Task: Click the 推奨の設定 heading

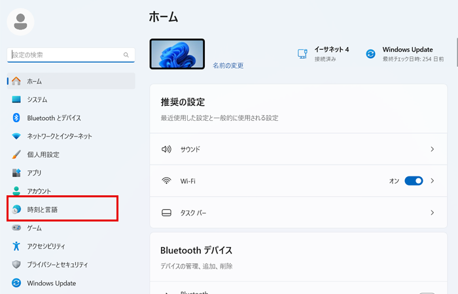Action: click(x=183, y=102)
